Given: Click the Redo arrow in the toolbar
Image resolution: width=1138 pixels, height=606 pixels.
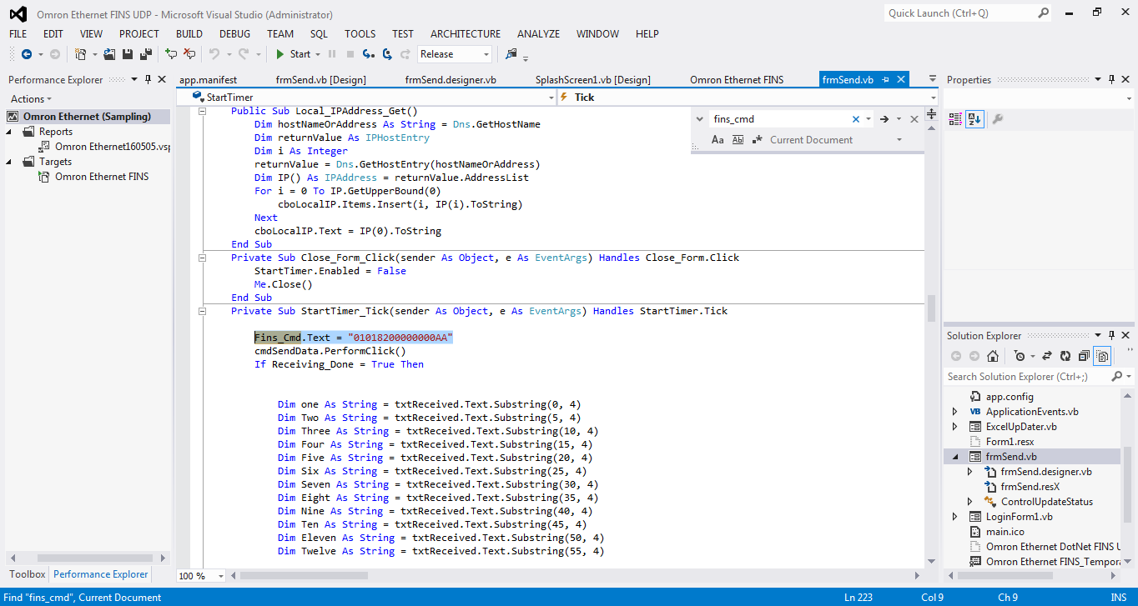Looking at the screenshot, I should 243,54.
